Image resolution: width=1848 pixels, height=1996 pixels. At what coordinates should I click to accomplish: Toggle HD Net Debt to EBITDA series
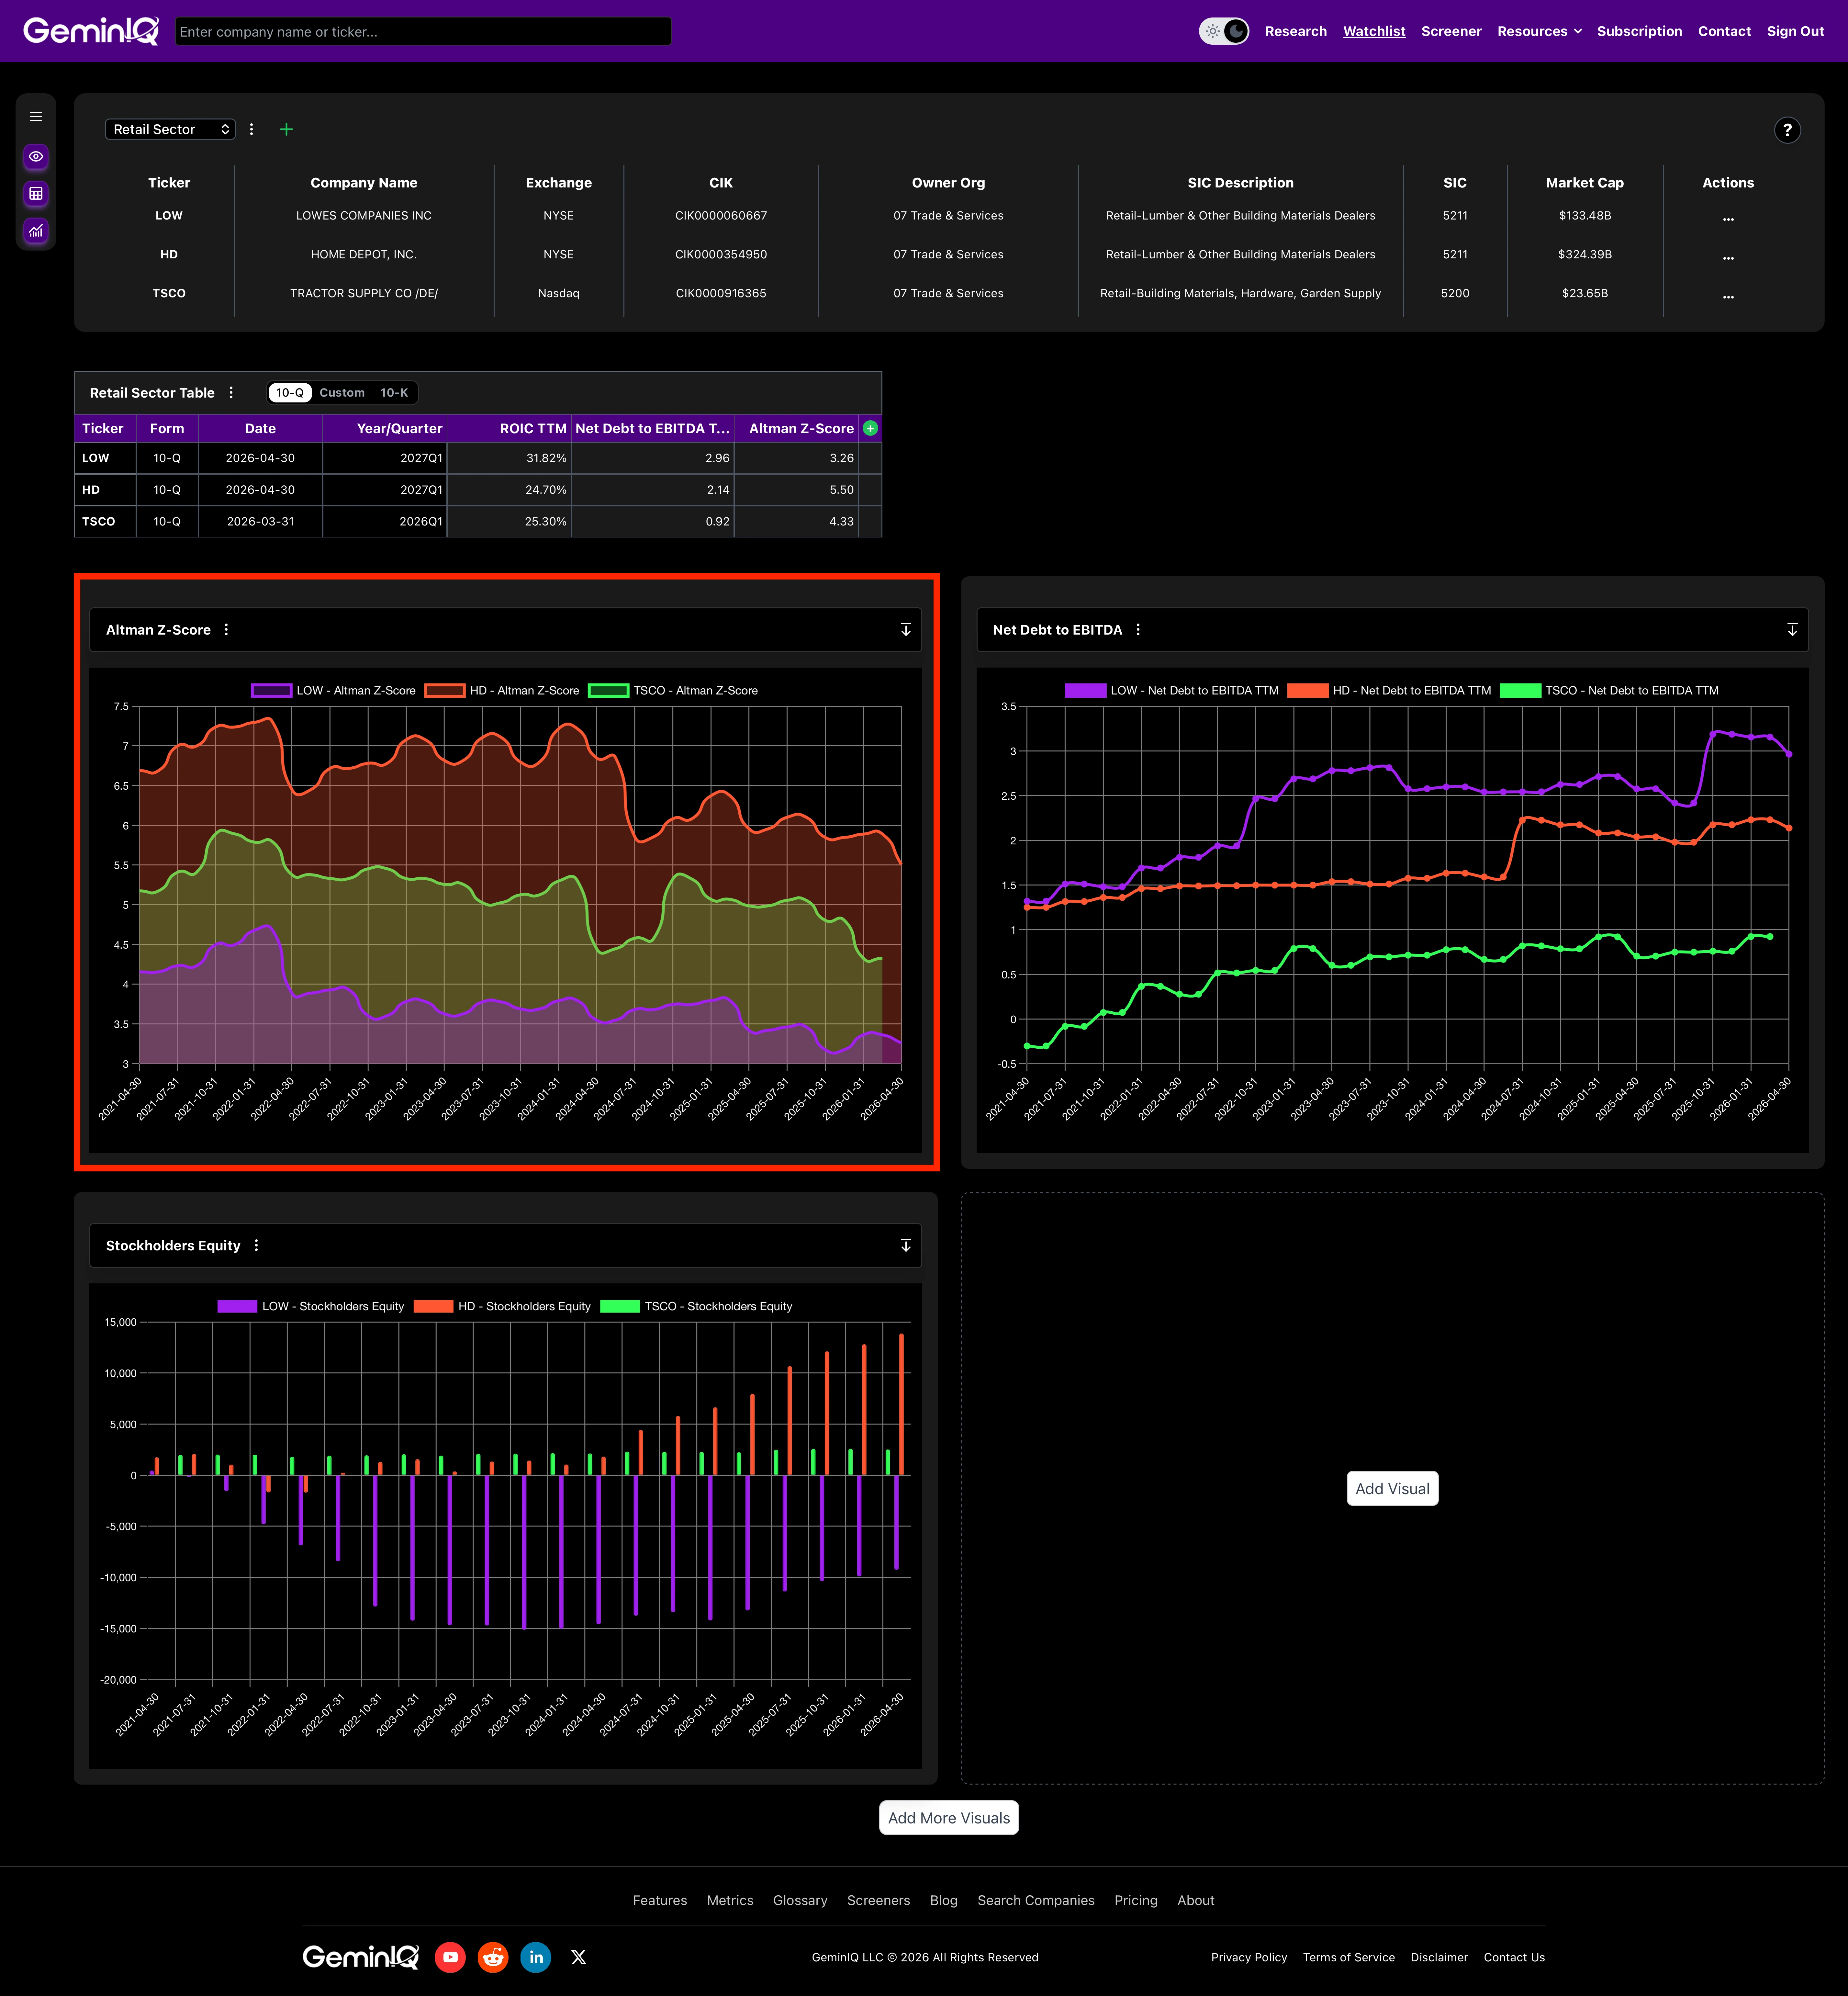pos(1389,691)
